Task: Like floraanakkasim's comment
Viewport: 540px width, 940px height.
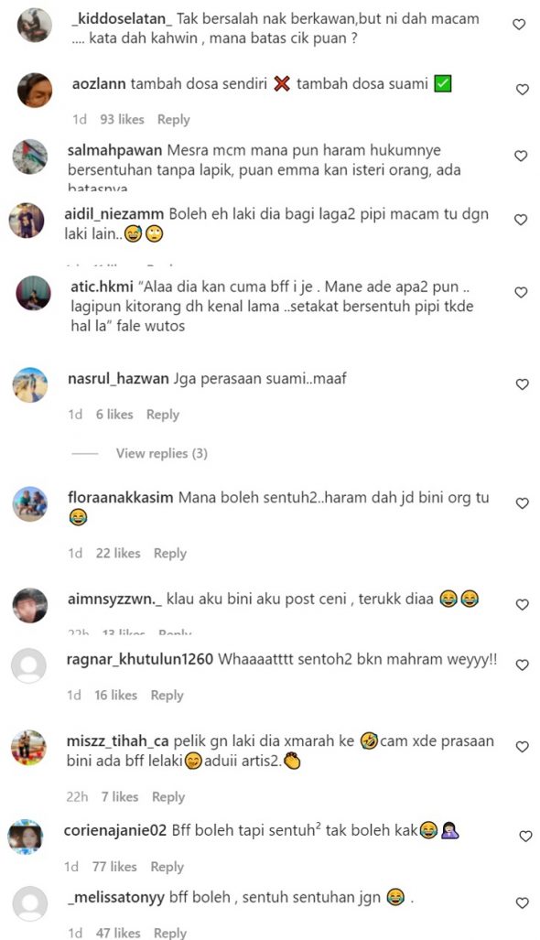Action: [522, 503]
